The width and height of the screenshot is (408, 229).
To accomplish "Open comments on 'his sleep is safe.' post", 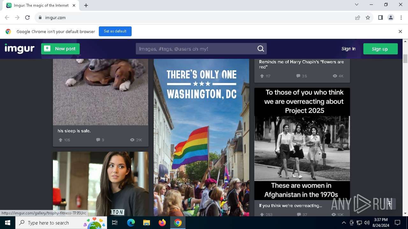I will pos(98,140).
